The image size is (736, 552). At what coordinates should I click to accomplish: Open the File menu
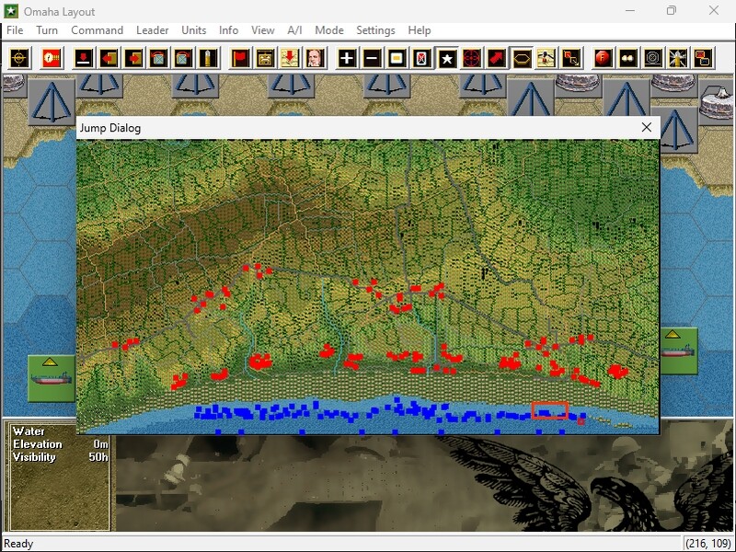click(x=15, y=30)
